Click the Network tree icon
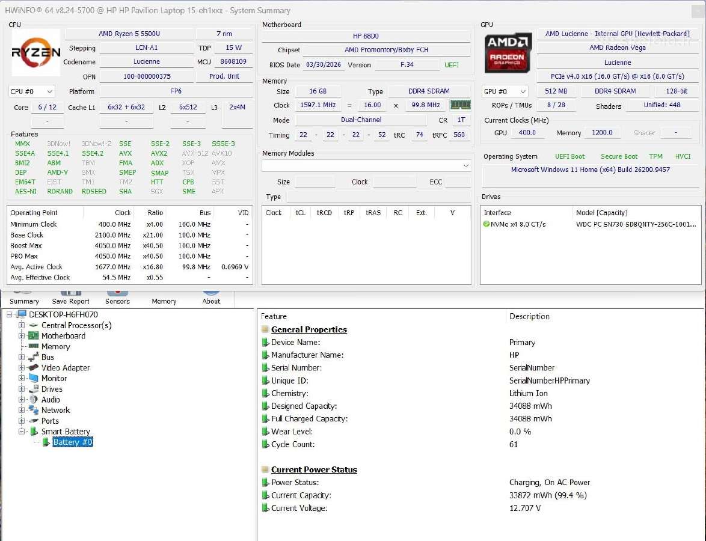 click(33, 410)
